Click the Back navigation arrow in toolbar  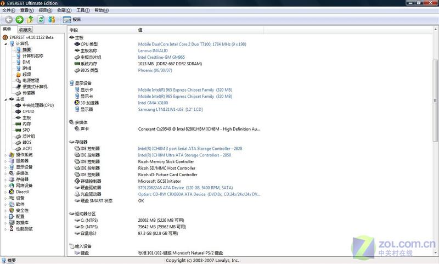[x=9, y=19]
